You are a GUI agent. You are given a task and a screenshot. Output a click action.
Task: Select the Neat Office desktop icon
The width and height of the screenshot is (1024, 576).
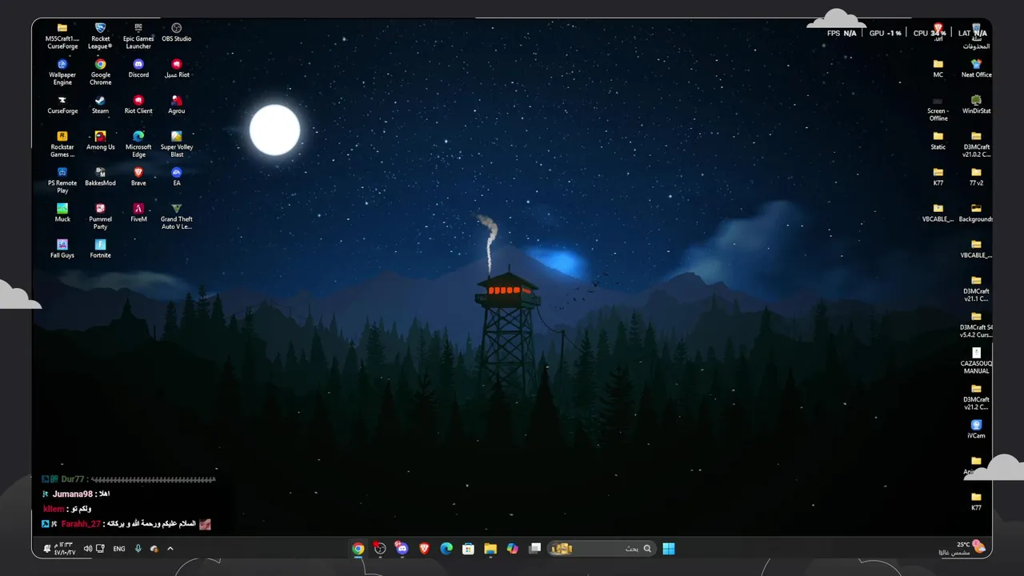coord(976,69)
